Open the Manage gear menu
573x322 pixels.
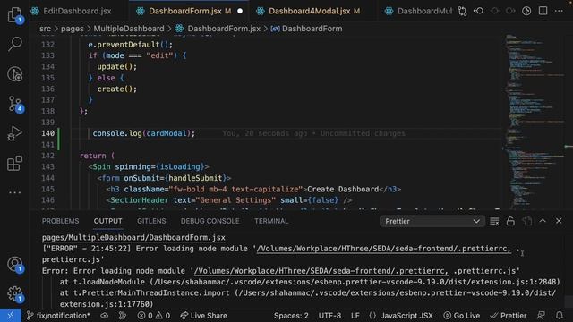click(14, 293)
